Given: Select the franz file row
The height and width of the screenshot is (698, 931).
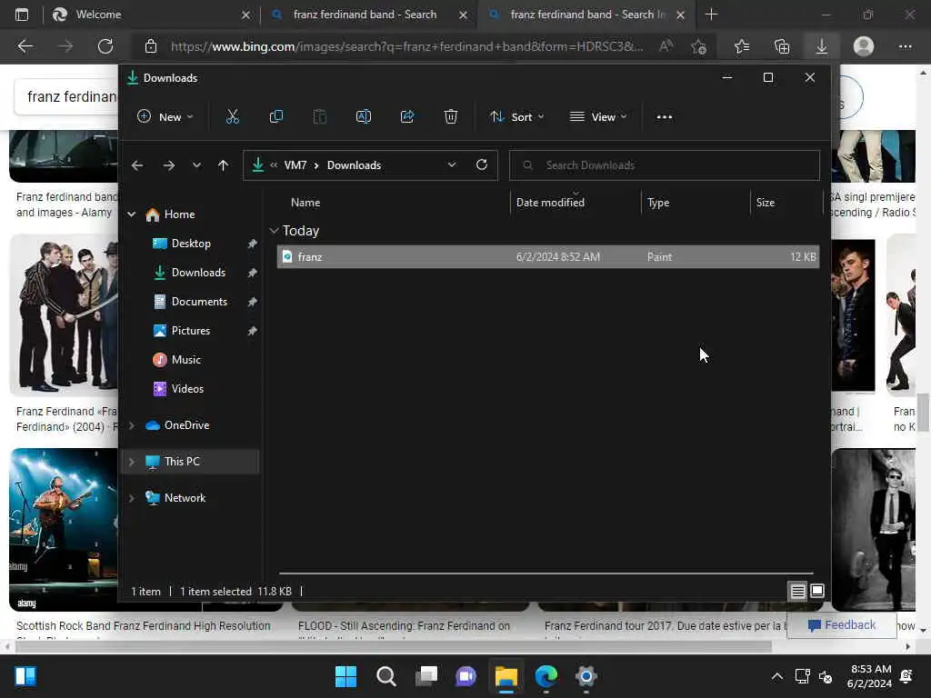Looking at the screenshot, I should (548, 257).
